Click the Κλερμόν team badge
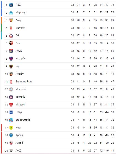 pos(11,59)
